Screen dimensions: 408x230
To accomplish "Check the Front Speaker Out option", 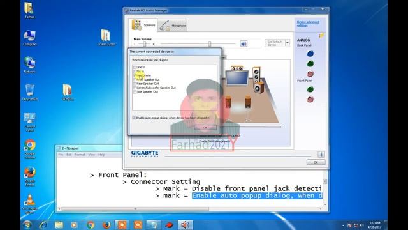I will [135, 79].
